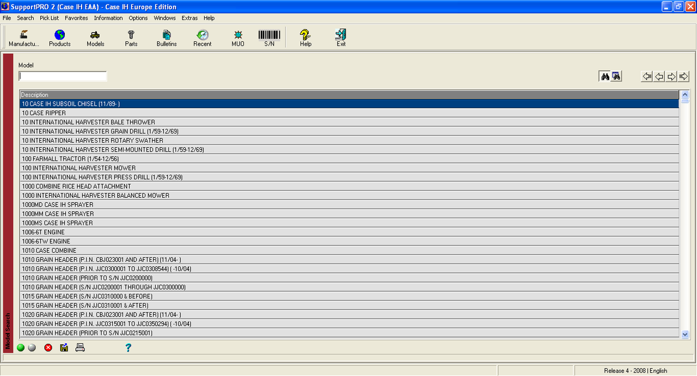Select '10 INTERNATIONAL HARVESTER BALE THROWER' row
The image size is (697, 376).
350,122
